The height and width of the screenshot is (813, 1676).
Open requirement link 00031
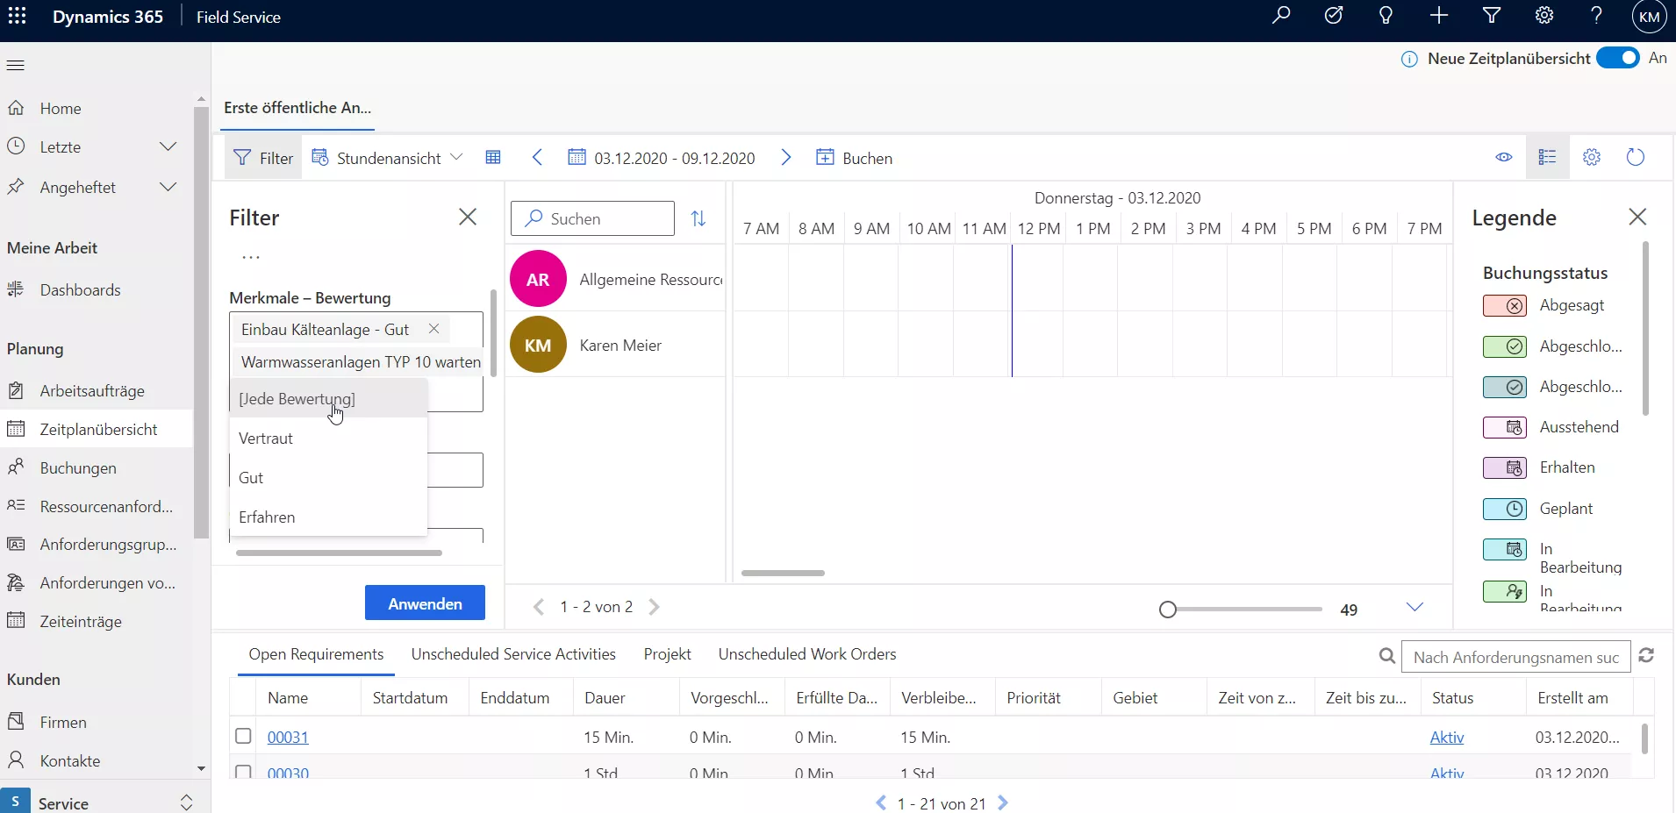(x=288, y=738)
